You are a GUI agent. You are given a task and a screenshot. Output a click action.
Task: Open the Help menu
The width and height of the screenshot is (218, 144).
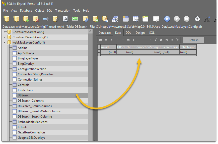(86, 11)
